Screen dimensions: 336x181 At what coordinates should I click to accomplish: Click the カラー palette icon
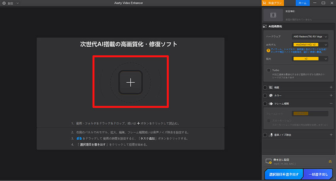pyautogui.click(x=271, y=96)
